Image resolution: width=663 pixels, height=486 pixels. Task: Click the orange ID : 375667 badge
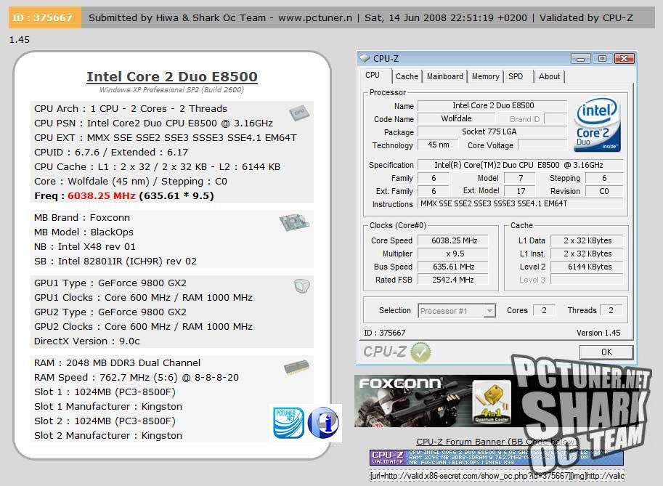(44, 17)
